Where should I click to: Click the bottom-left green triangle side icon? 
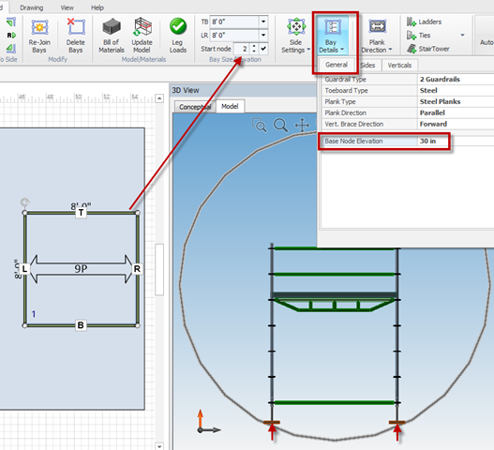pos(11,48)
